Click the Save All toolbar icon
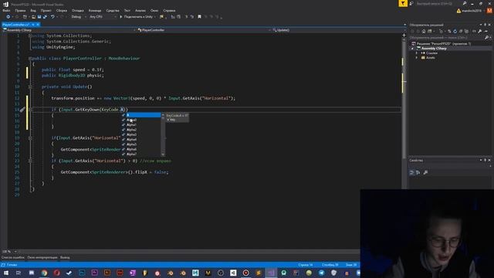Image resolution: width=494 pixels, height=278 pixels. click(x=45, y=17)
